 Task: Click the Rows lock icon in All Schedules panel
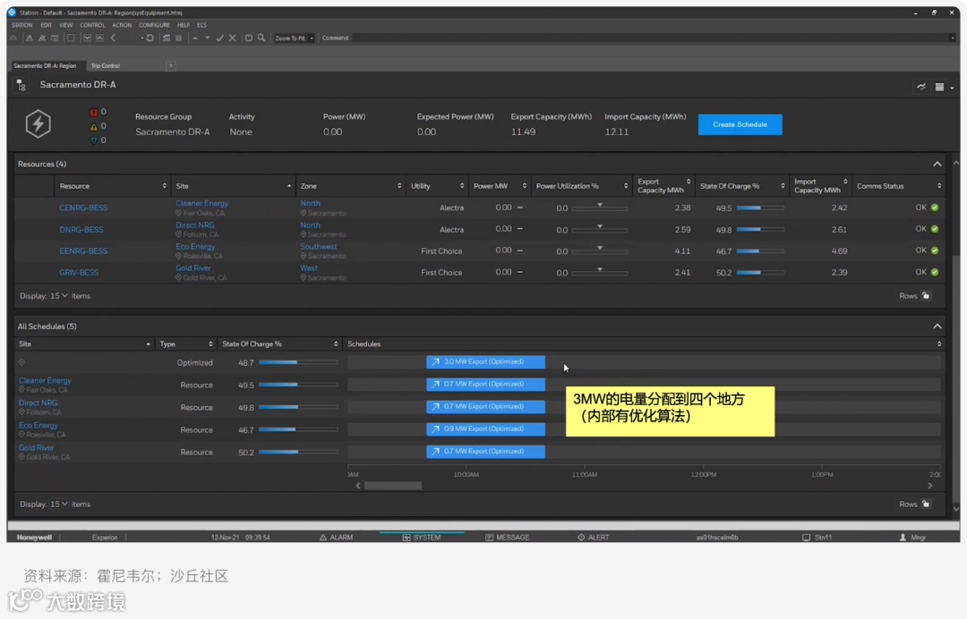[926, 504]
